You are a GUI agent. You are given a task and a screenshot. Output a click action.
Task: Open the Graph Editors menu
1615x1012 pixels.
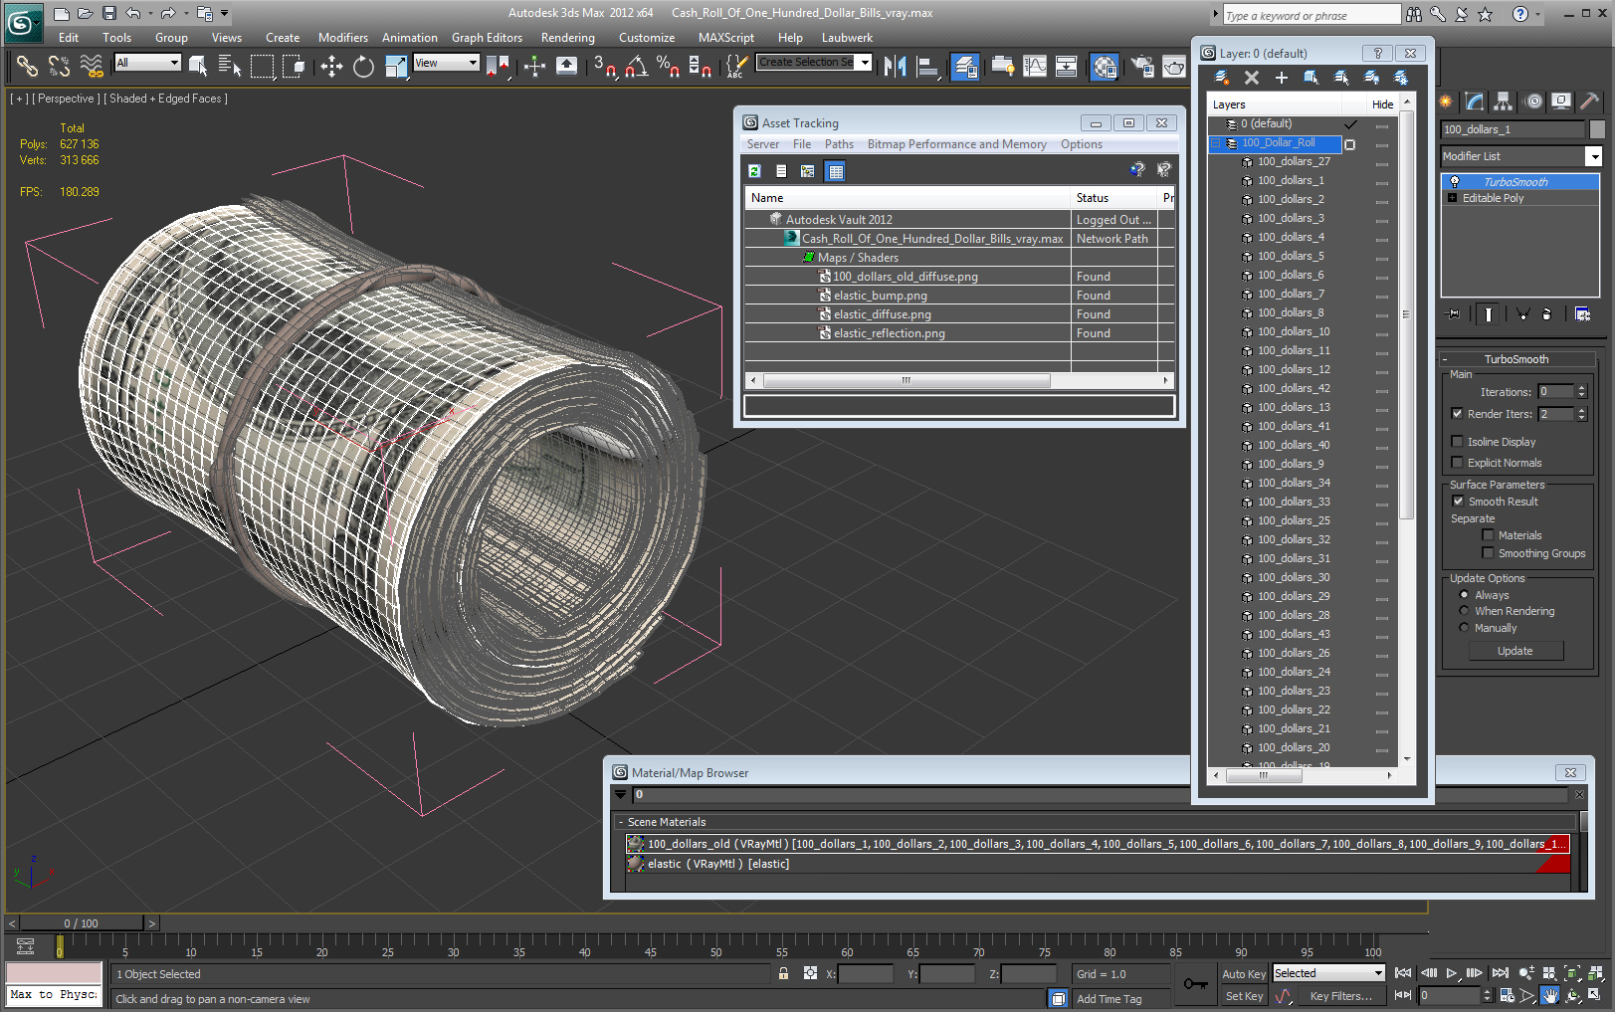point(487,38)
